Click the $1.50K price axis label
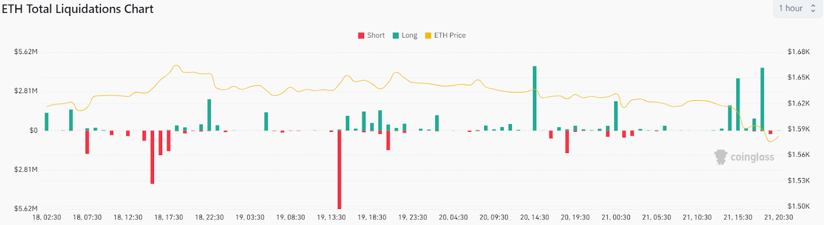The image size is (824, 225). point(798,206)
